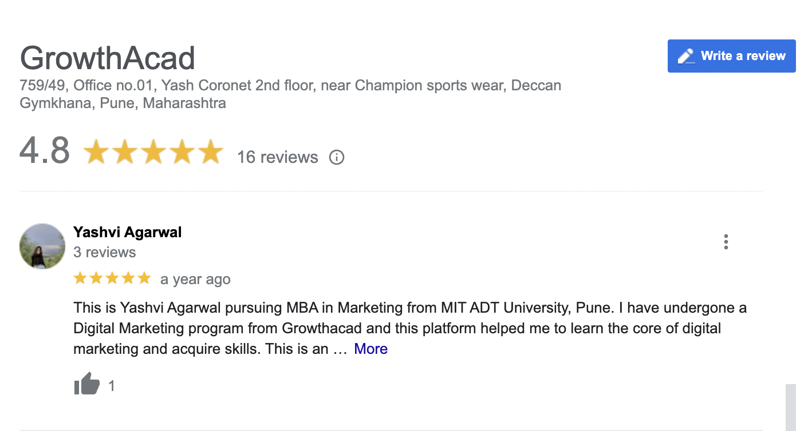Click the first star of Yashvi's review rating
This screenshot has width=812, height=431.
click(x=80, y=279)
